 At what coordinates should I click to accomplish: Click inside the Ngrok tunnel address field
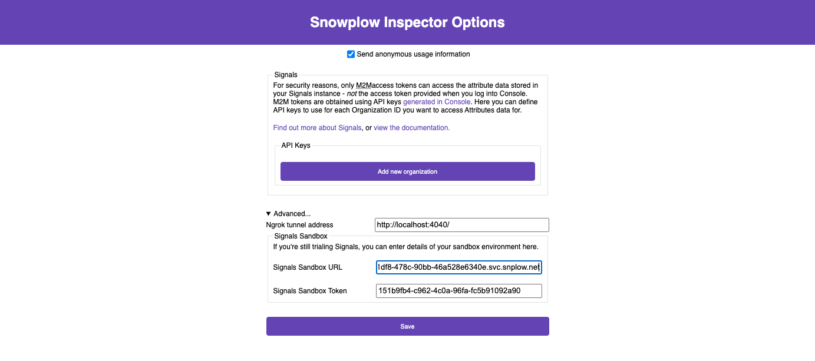461,224
